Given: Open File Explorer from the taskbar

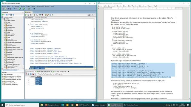Looking at the screenshot, I should [x=41, y=105].
